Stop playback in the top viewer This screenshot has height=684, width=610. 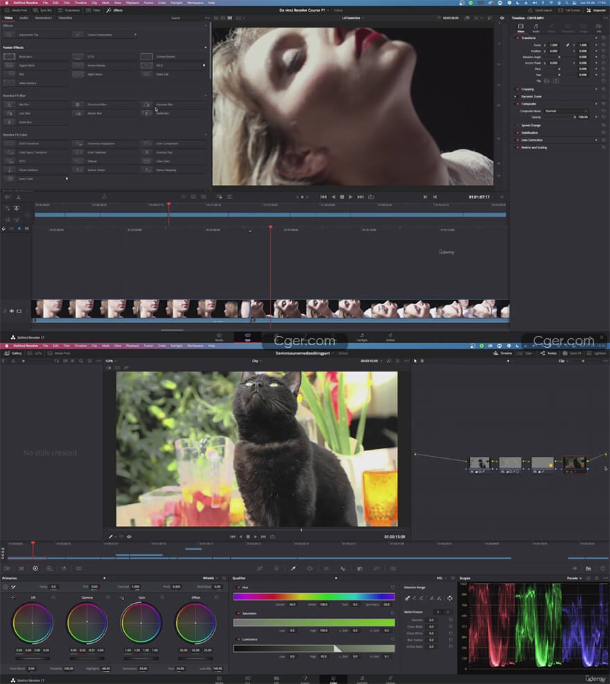(342, 197)
